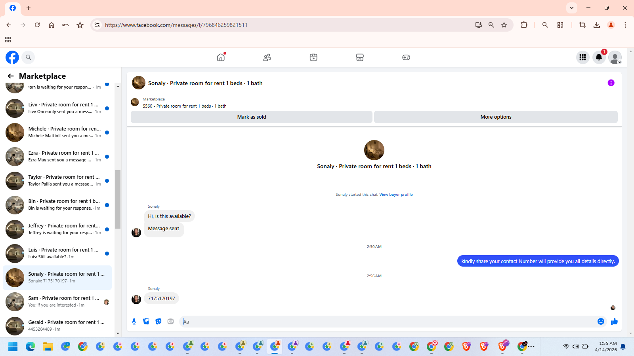Open the Facebook search magnifier
Screen dimensions: 634x356
(28, 57)
